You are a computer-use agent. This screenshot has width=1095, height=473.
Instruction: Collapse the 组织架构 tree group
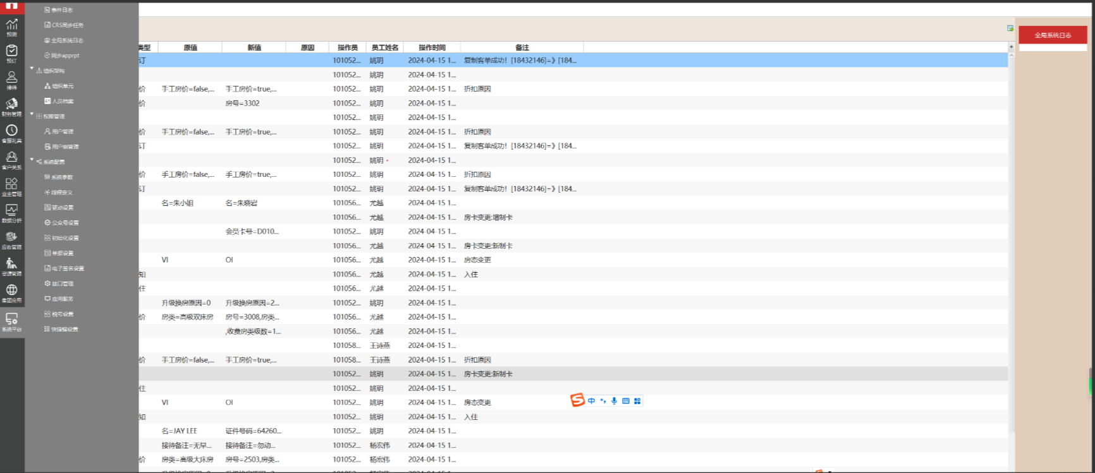(32, 69)
